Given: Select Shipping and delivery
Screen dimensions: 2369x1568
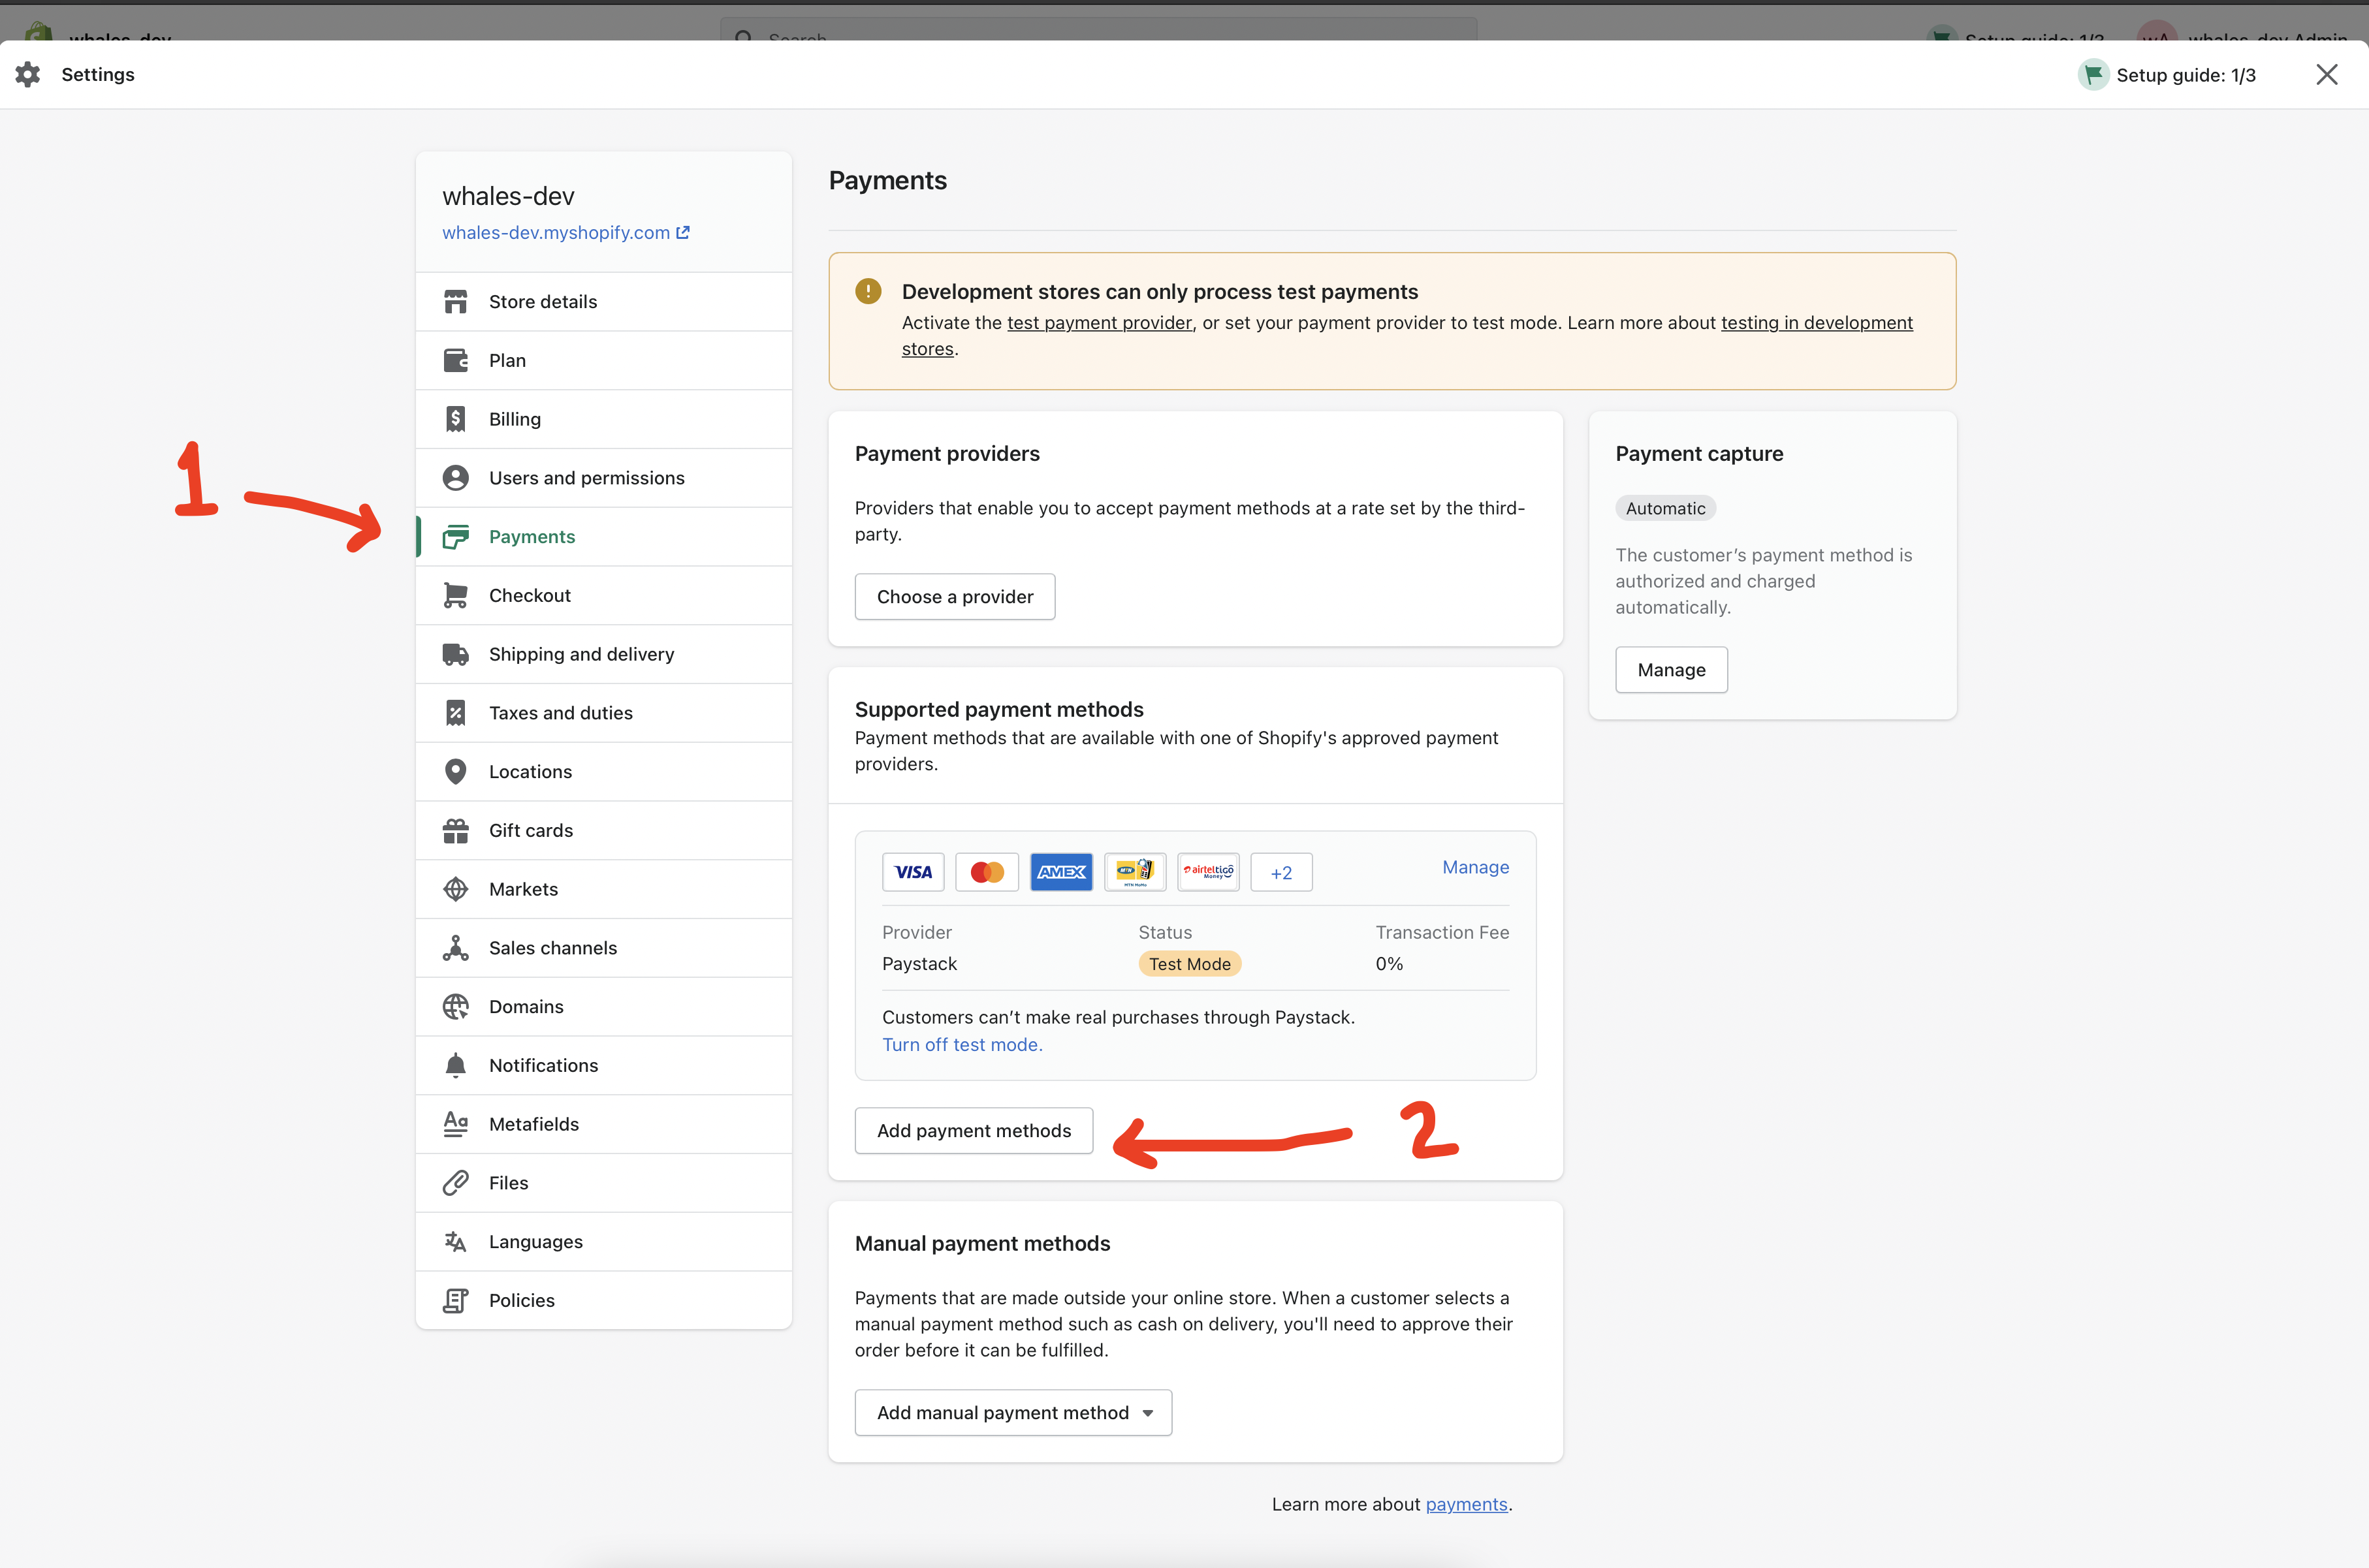Looking at the screenshot, I should click(x=604, y=654).
